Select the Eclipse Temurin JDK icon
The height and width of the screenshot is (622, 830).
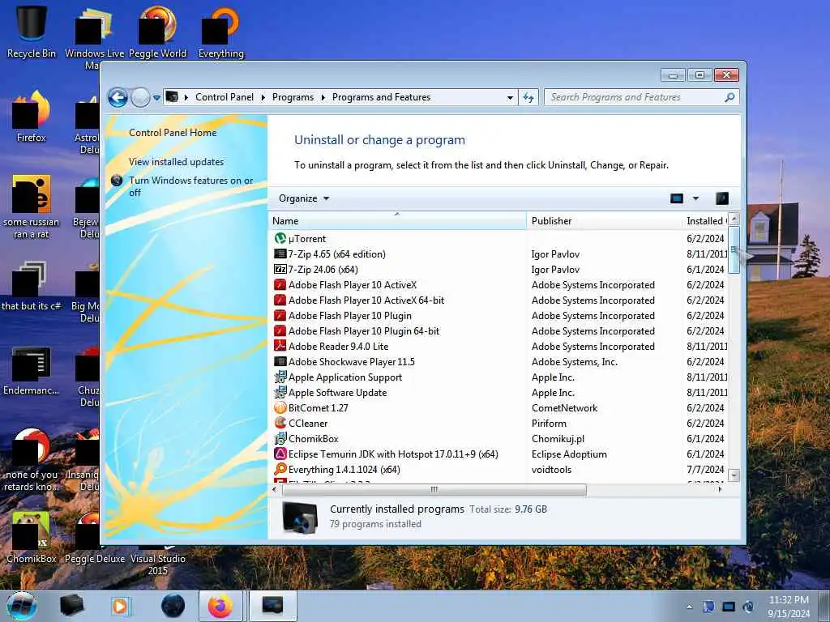tap(280, 454)
